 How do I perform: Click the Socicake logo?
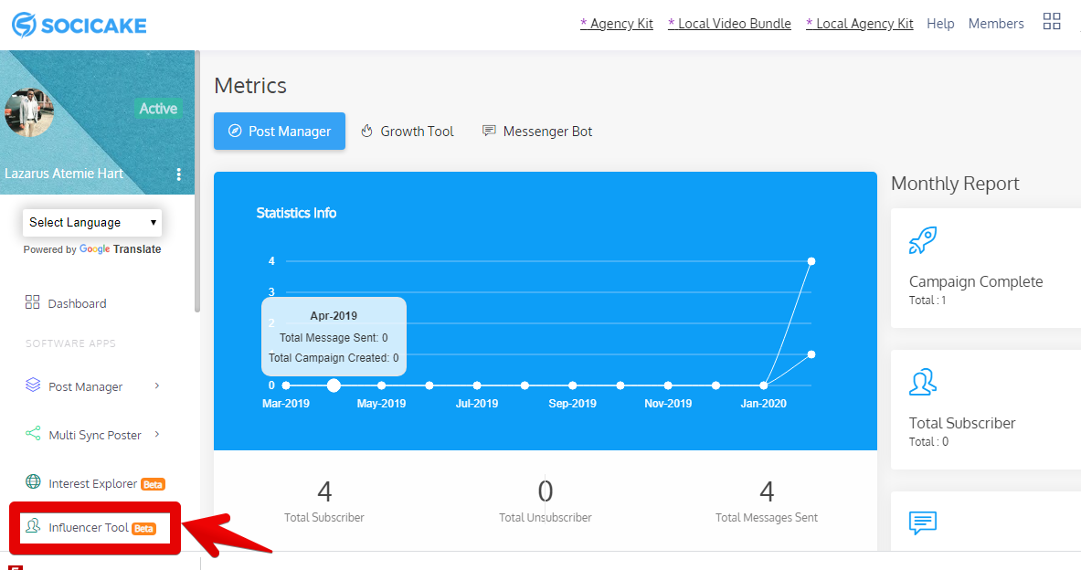(79, 25)
